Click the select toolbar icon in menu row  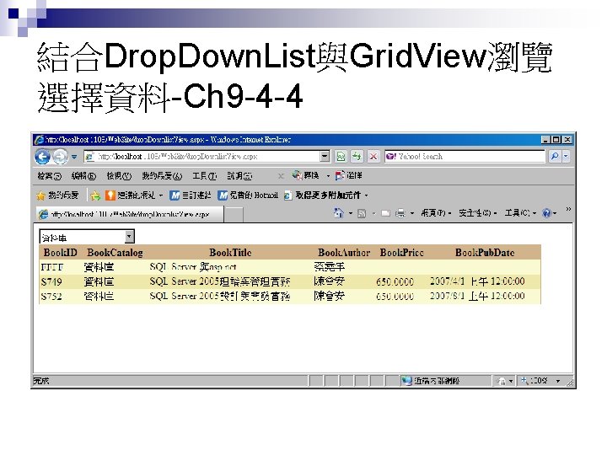(348, 175)
